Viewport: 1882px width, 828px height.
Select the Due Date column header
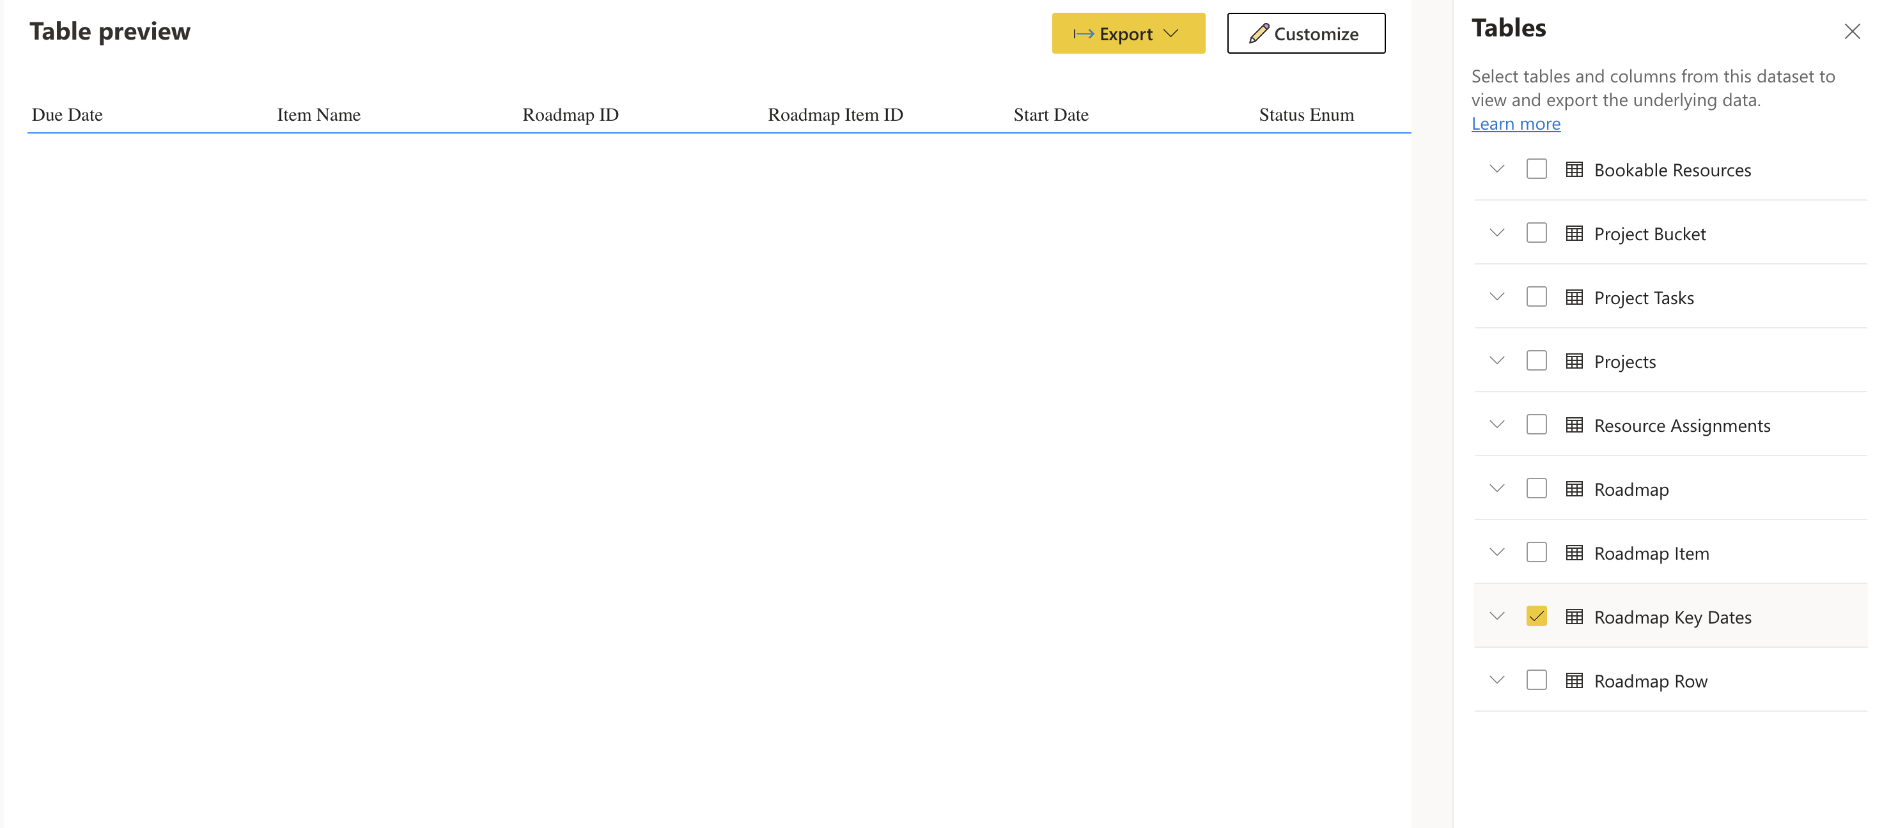pyautogui.click(x=67, y=114)
